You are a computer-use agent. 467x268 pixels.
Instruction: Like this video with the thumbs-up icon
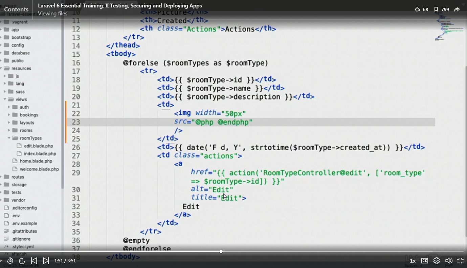418,9
